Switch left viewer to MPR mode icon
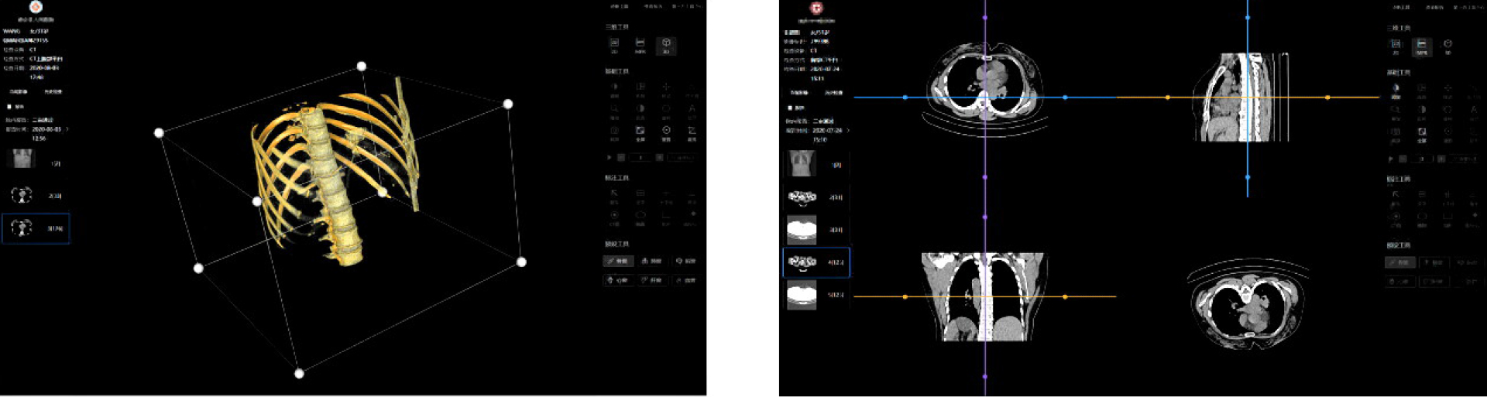 coord(640,45)
